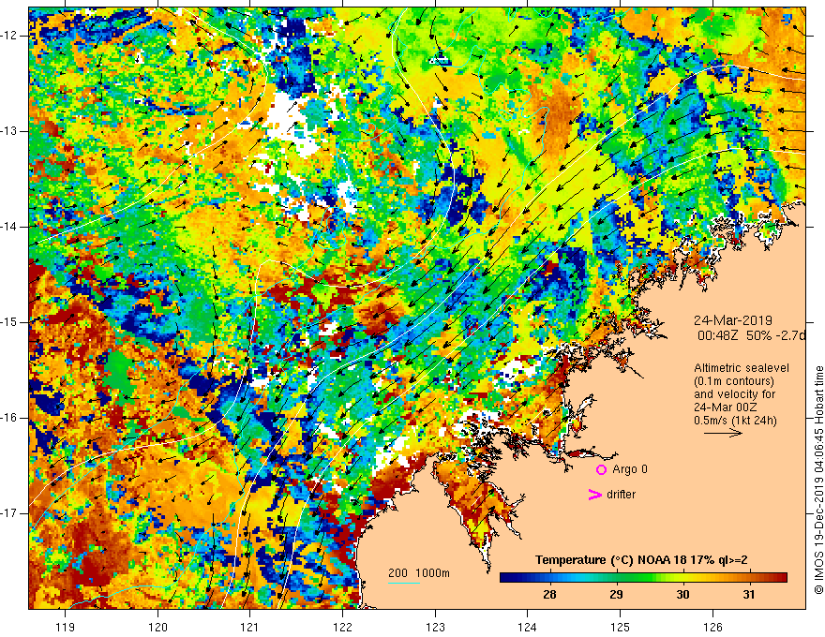Image resolution: width=825 pixels, height=637 pixels.
Task: Click the 0.5m/s velocity scale arrow
Action: pyautogui.click(x=723, y=433)
